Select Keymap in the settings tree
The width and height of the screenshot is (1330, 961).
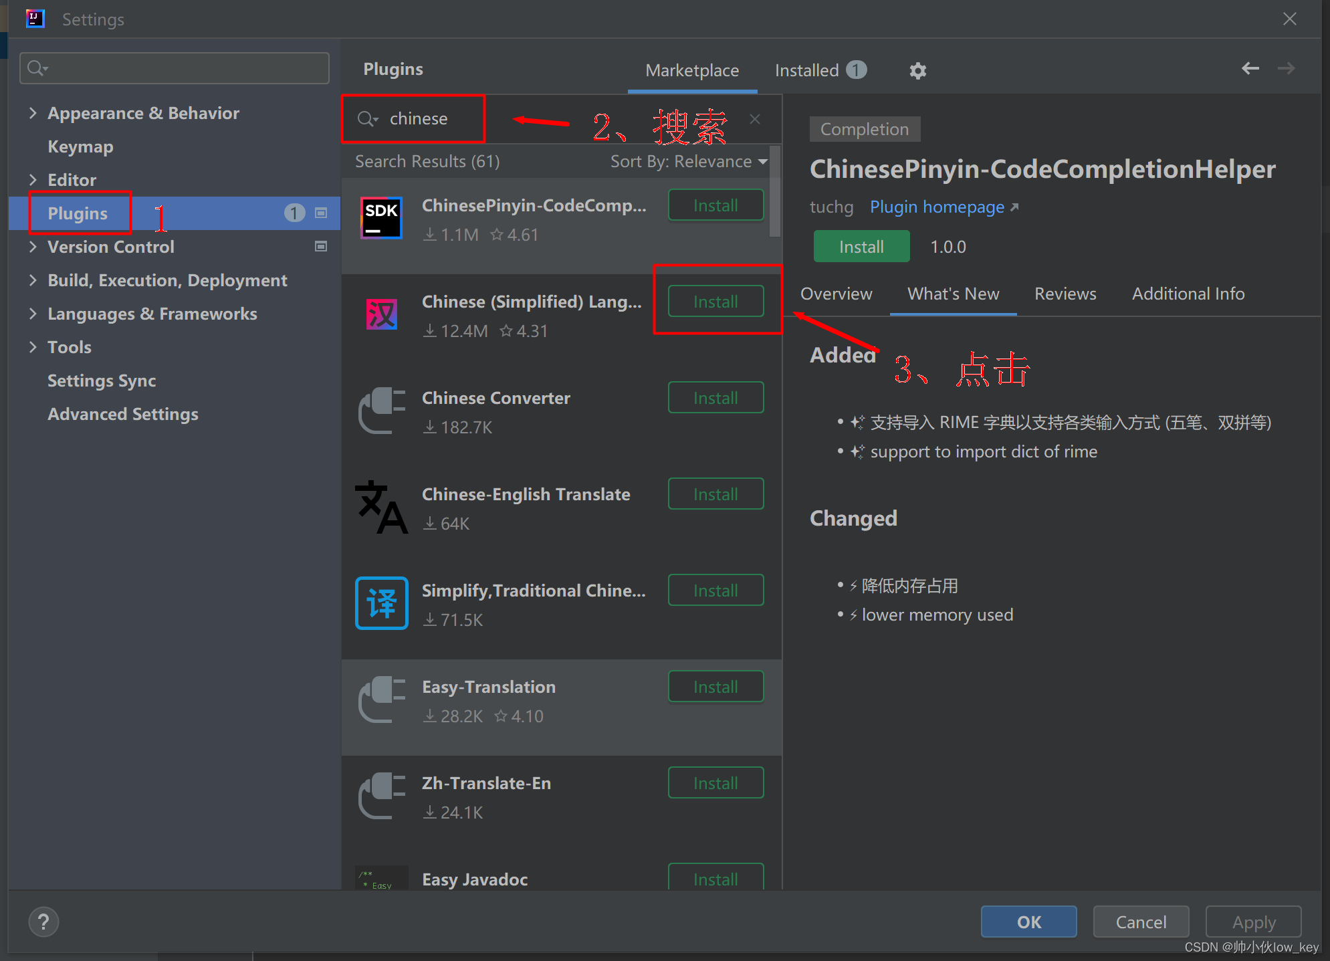(80, 146)
